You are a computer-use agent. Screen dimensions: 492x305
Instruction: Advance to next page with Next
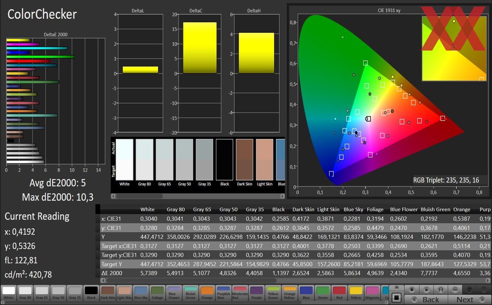(470, 300)
